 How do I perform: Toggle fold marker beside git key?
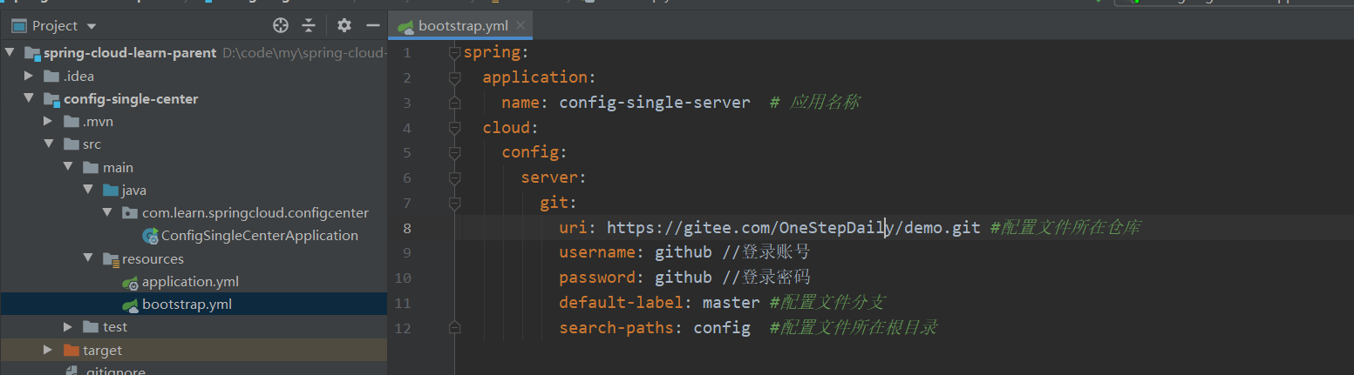tap(453, 204)
